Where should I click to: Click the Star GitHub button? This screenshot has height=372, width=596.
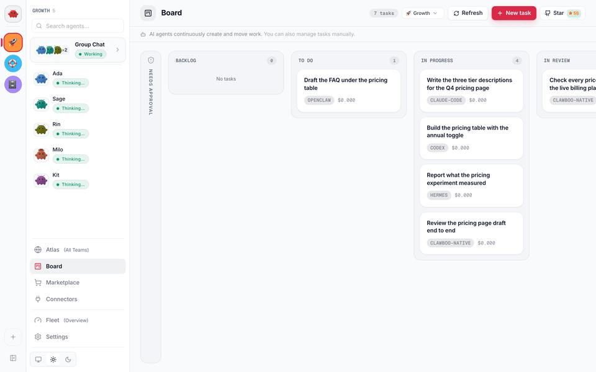[x=562, y=13]
